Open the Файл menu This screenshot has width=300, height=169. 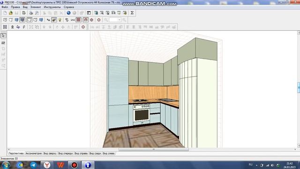pyautogui.click(x=5, y=7)
